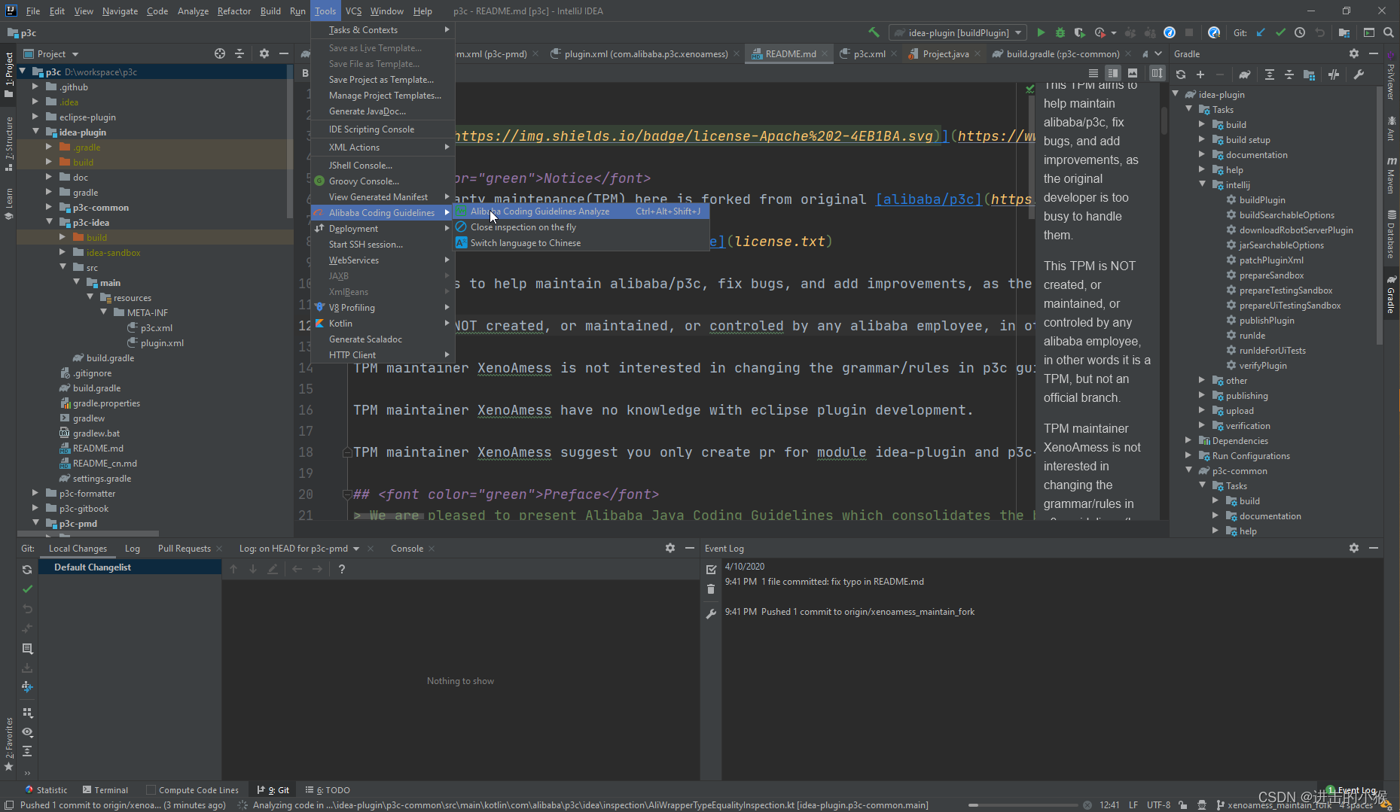Open Project panel gear settings
This screenshot has height=812, width=1400.
(x=264, y=53)
